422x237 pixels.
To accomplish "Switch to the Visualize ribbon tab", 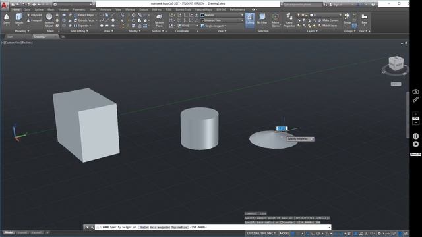I will 63,9.
